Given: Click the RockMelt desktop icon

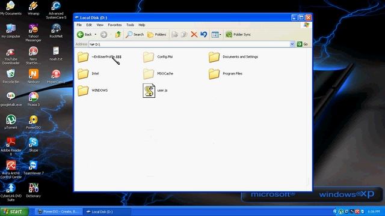Looking at the screenshot, I should [56, 31].
